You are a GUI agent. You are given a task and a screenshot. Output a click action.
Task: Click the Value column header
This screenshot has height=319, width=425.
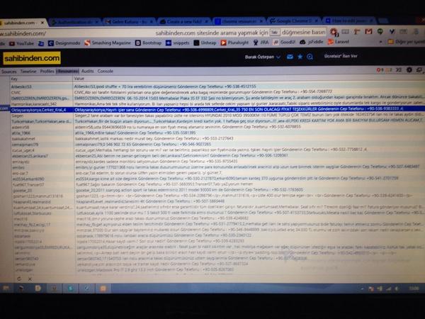(249, 79)
